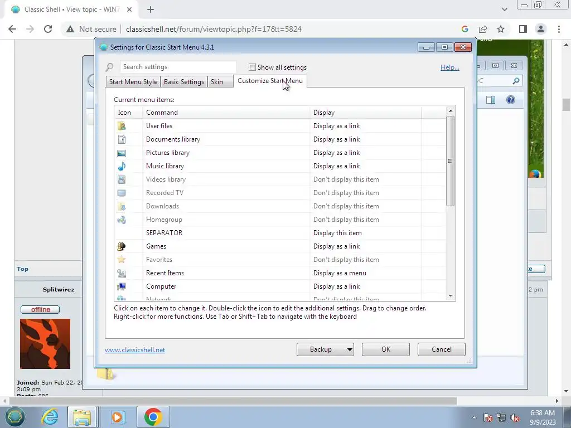Click the Google icon in address bar
This screenshot has width=571, height=428.
tap(465, 29)
